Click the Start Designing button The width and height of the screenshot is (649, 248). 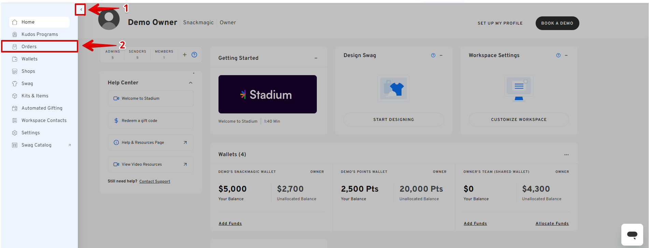(x=393, y=120)
